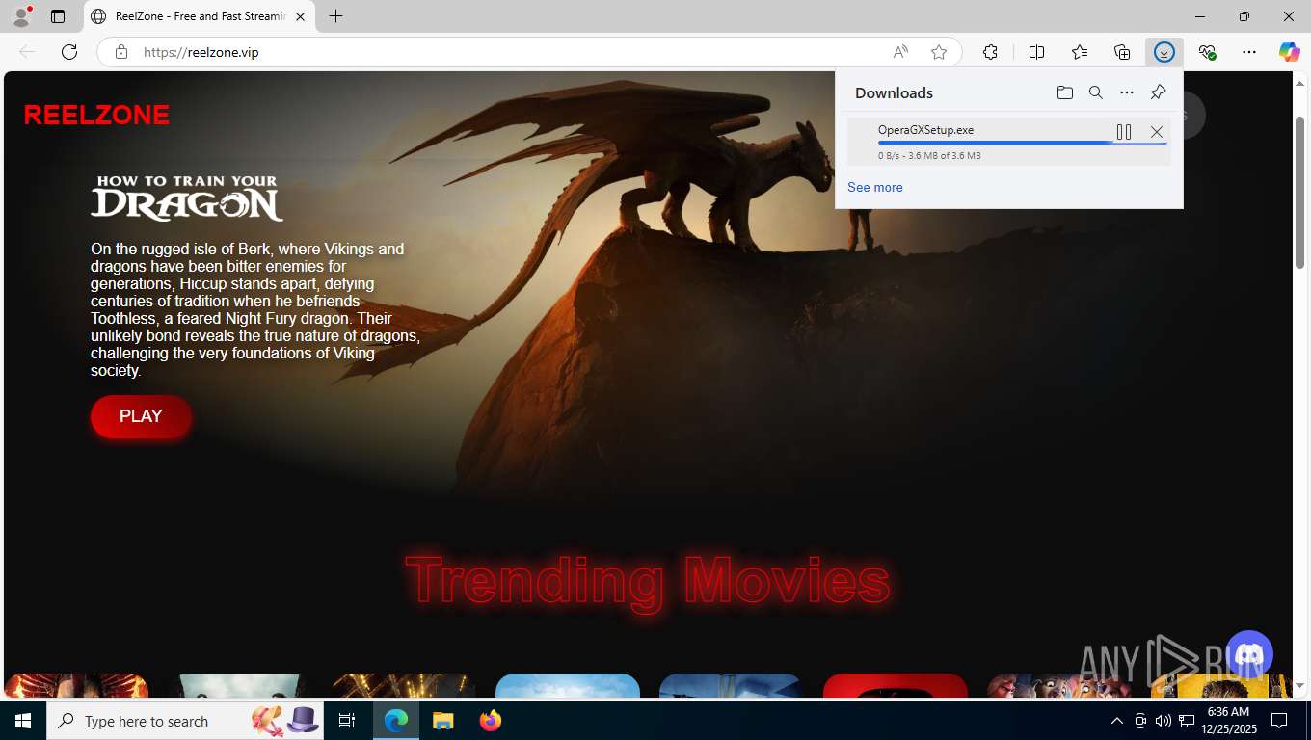The width and height of the screenshot is (1311, 740).
Task: Open a new tab with plus button
Action: coord(335,16)
